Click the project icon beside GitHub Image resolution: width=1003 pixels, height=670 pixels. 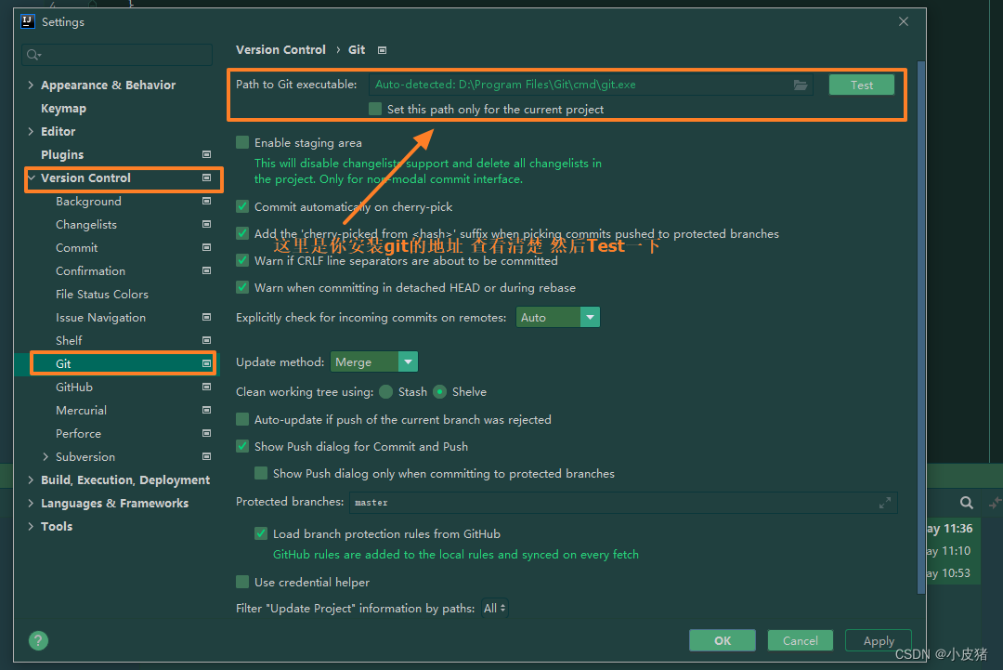pos(206,387)
